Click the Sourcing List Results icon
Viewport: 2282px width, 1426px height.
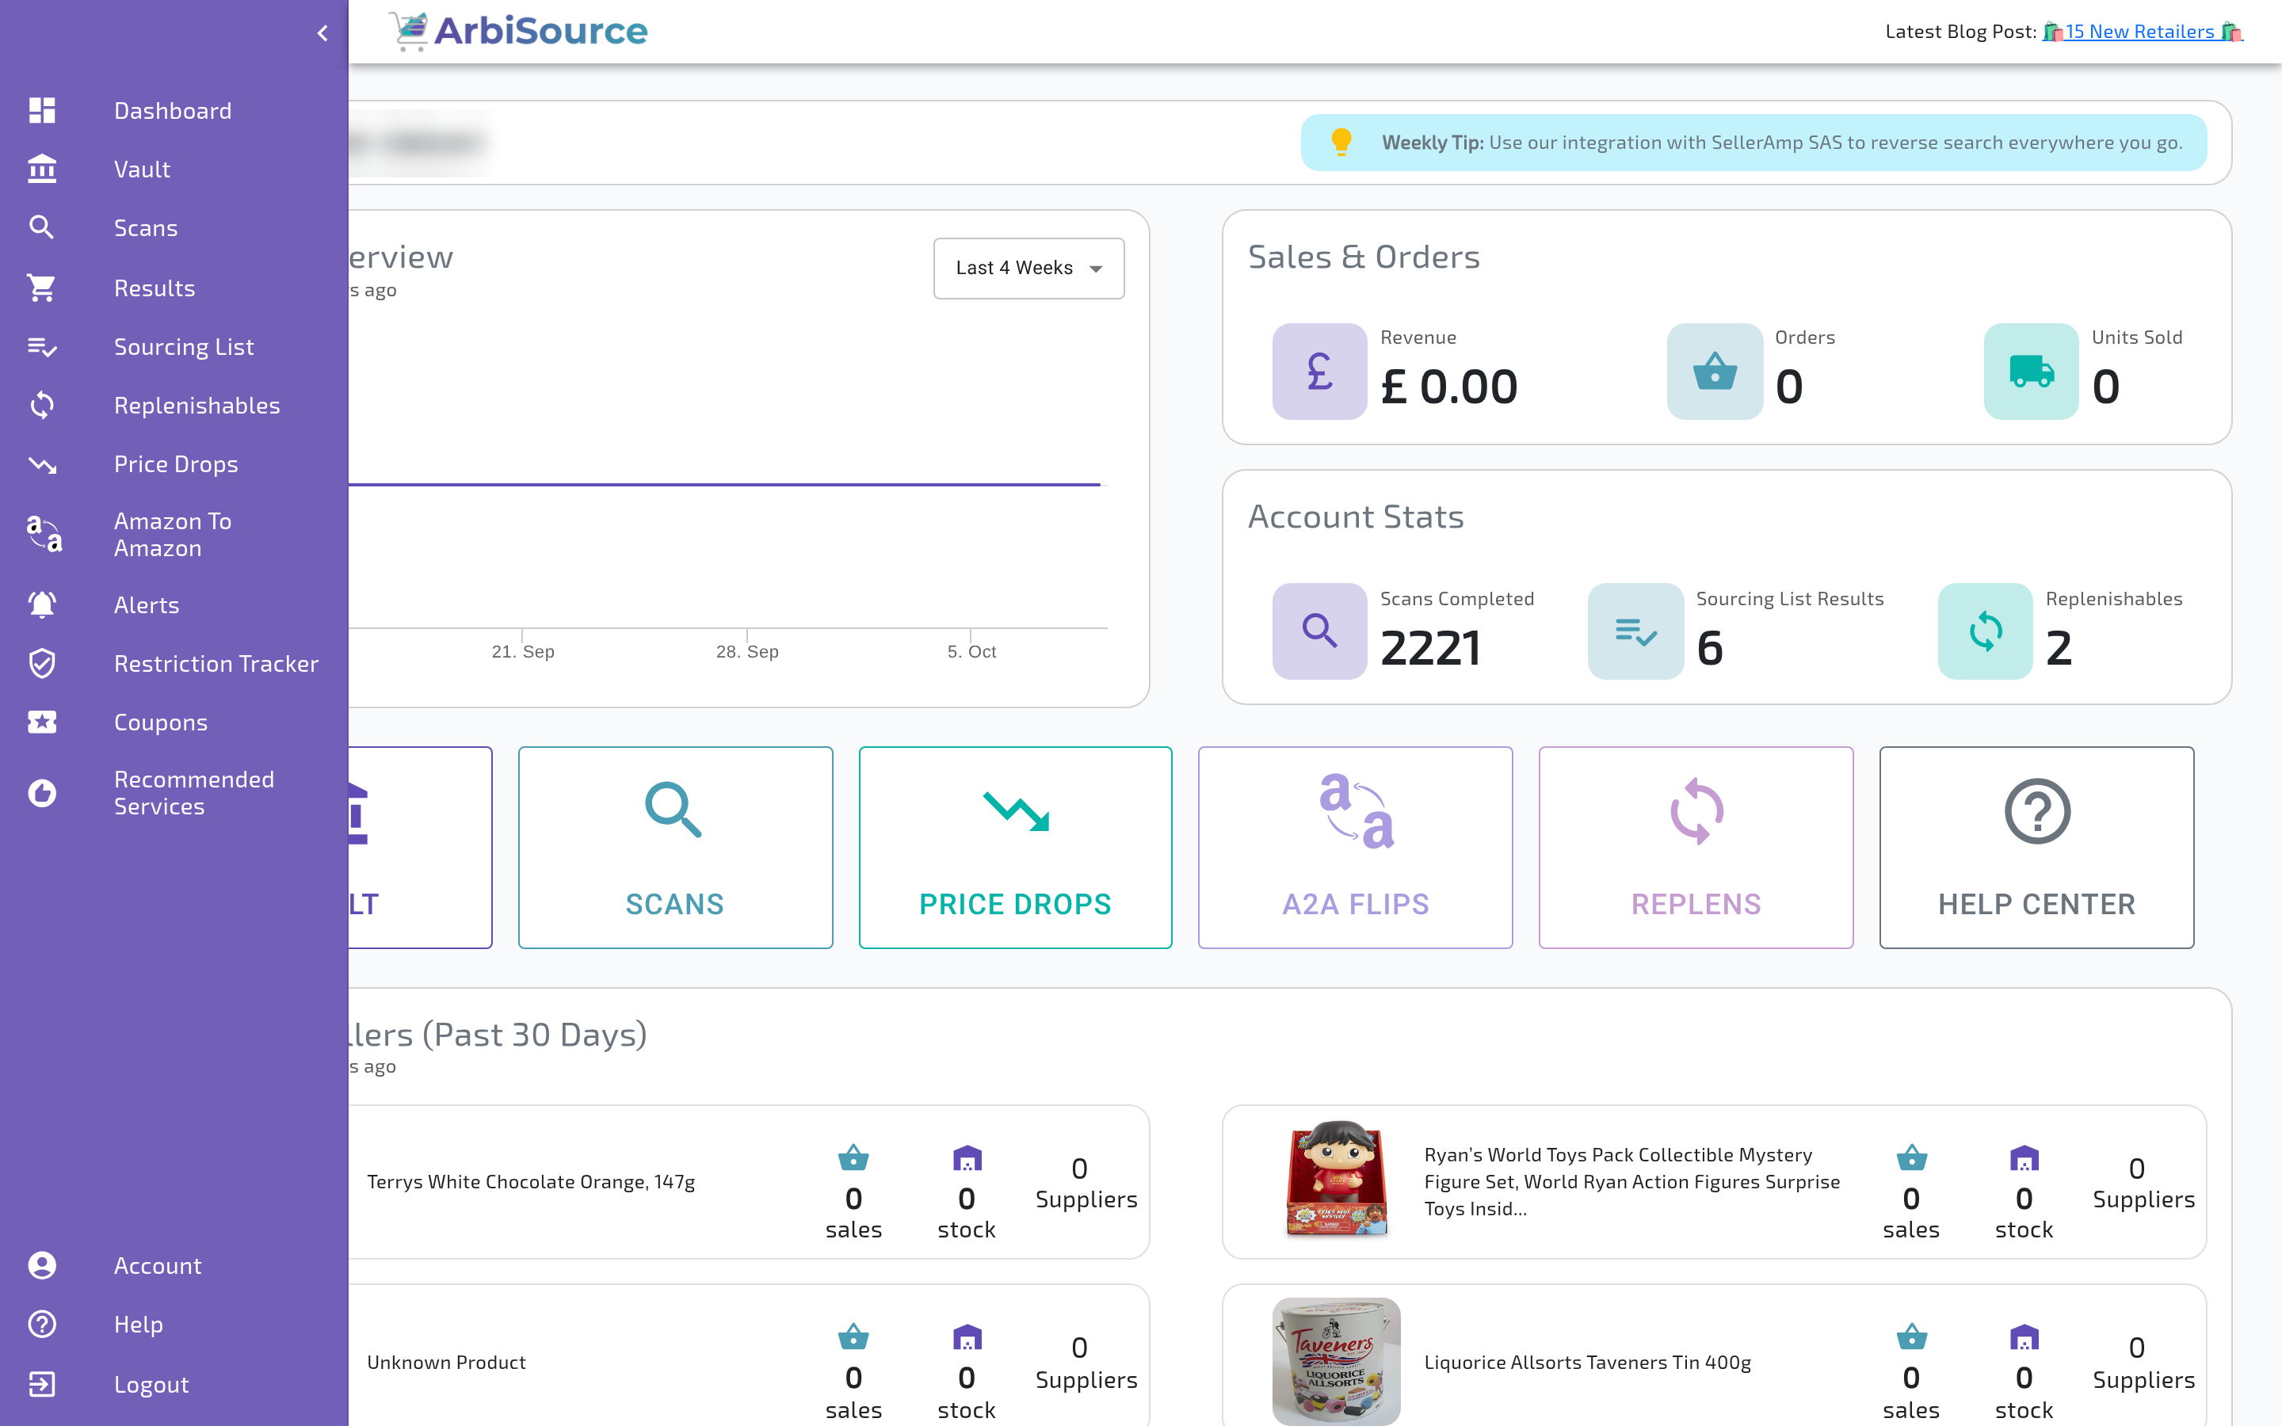click(1635, 630)
